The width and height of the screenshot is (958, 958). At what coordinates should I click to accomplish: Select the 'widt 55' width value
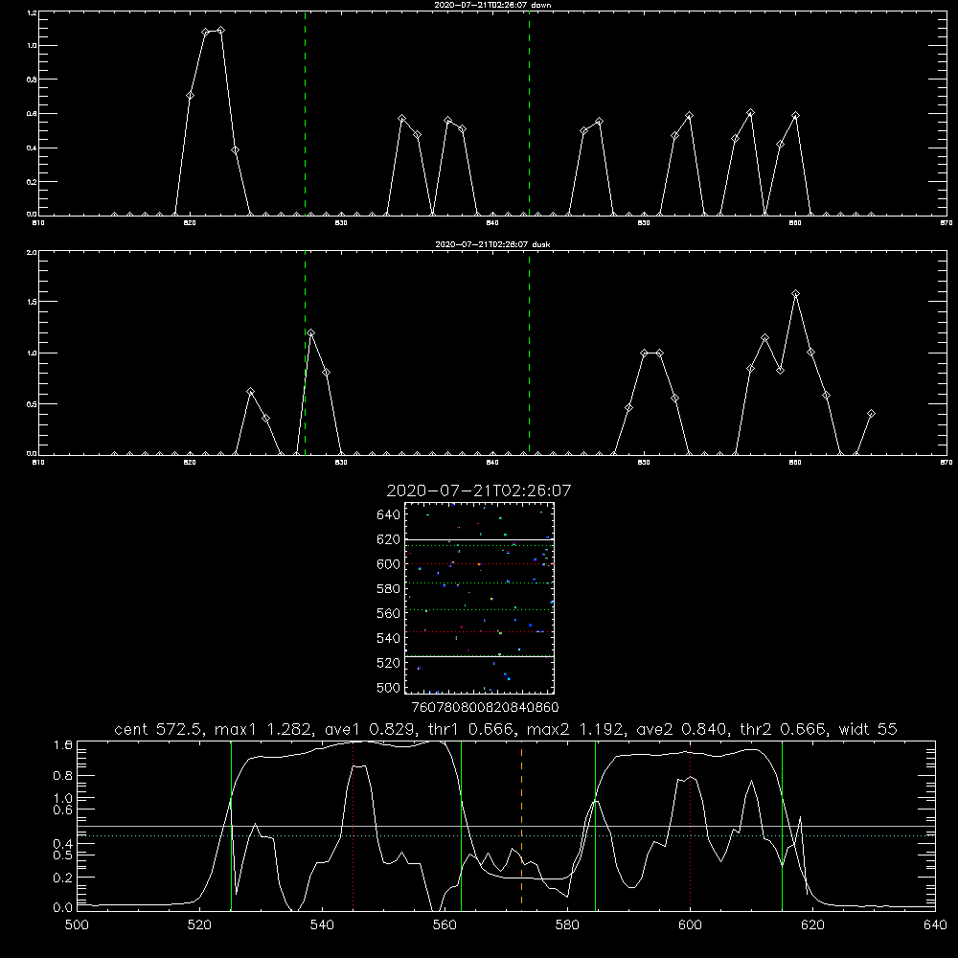click(868, 729)
